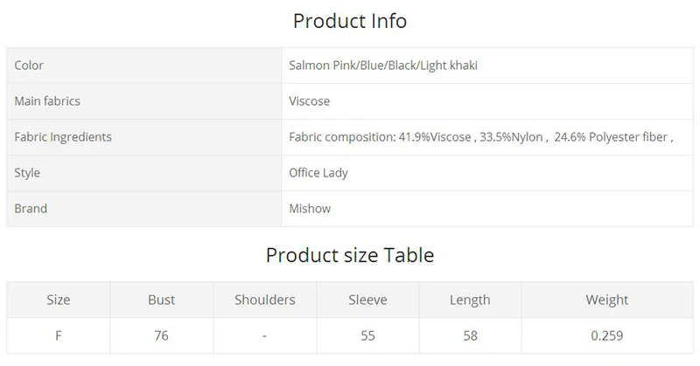Click the fabric composition percentages text
Viewport: 700px width, 366px height.
click(x=480, y=137)
